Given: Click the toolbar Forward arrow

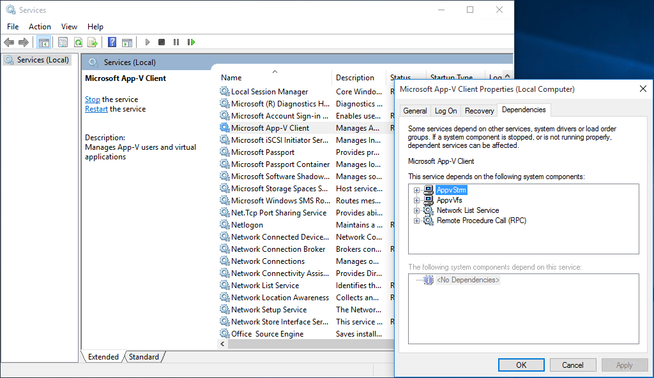Looking at the screenshot, I should (24, 42).
